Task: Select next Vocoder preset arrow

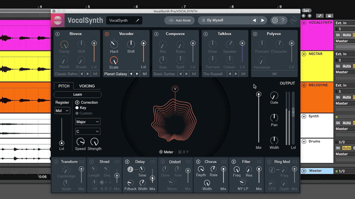Action: click(x=137, y=74)
